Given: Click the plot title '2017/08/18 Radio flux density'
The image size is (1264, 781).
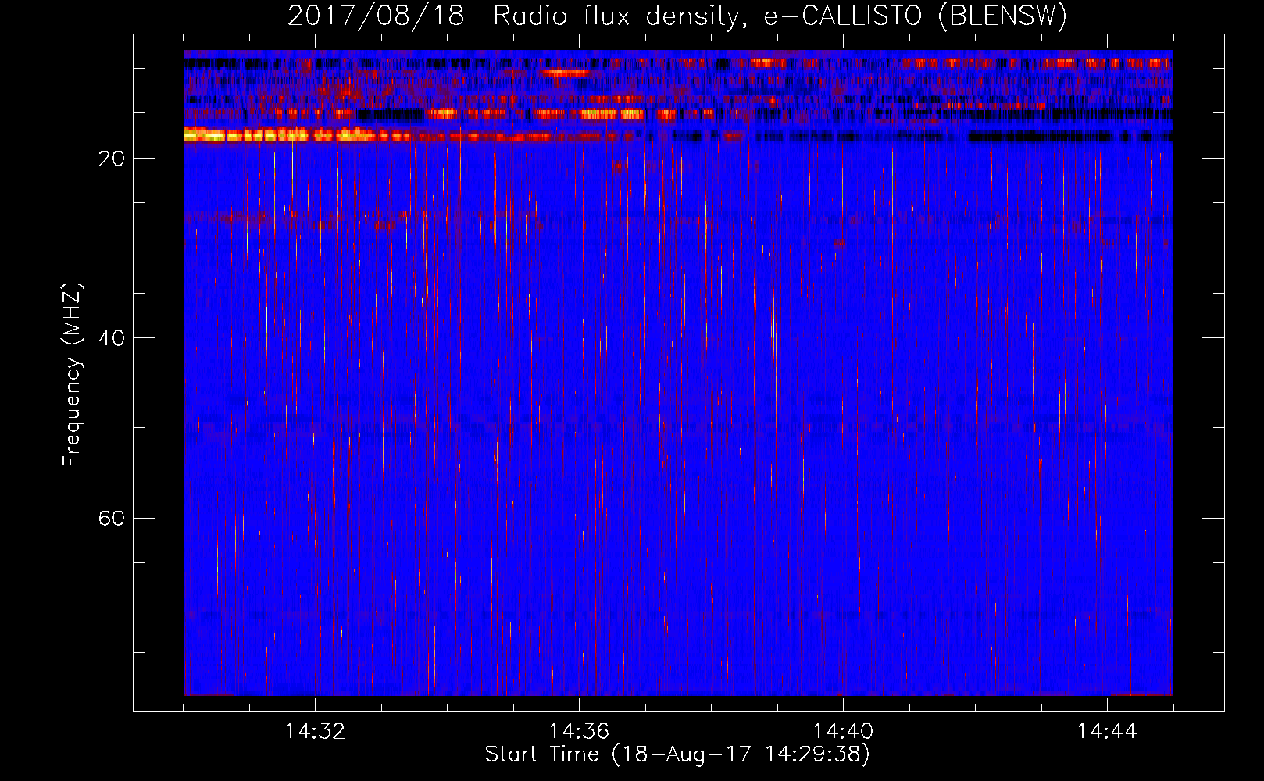Looking at the screenshot, I should [x=677, y=16].
